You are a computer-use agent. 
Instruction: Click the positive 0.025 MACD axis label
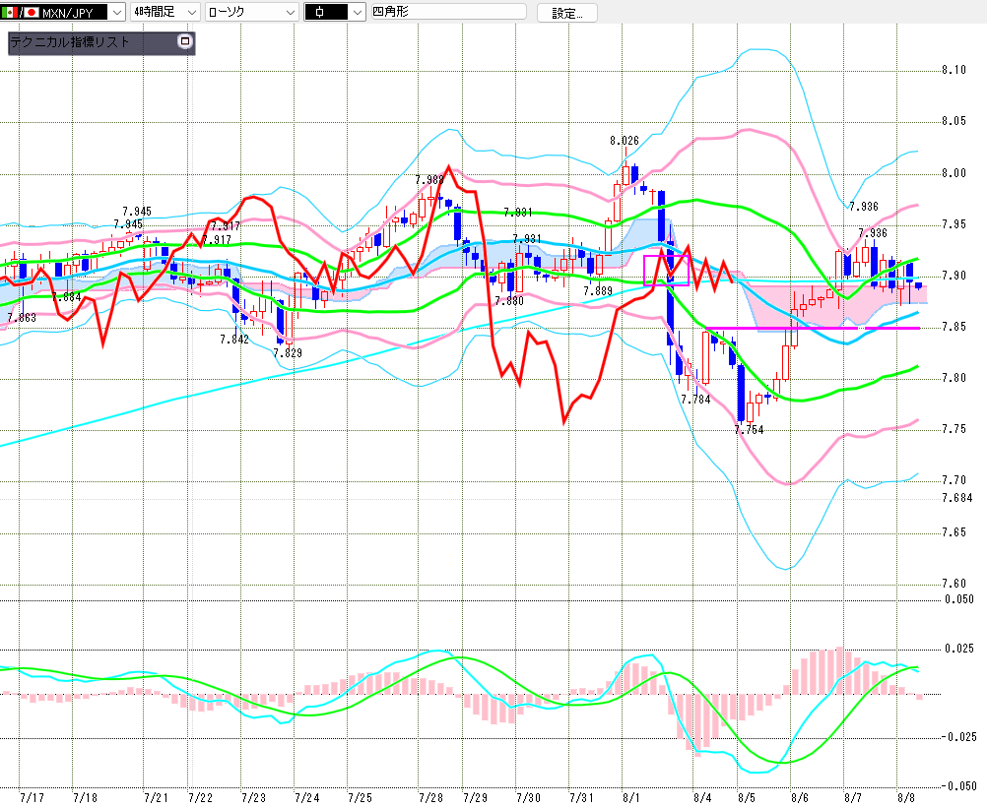[959, 649]
